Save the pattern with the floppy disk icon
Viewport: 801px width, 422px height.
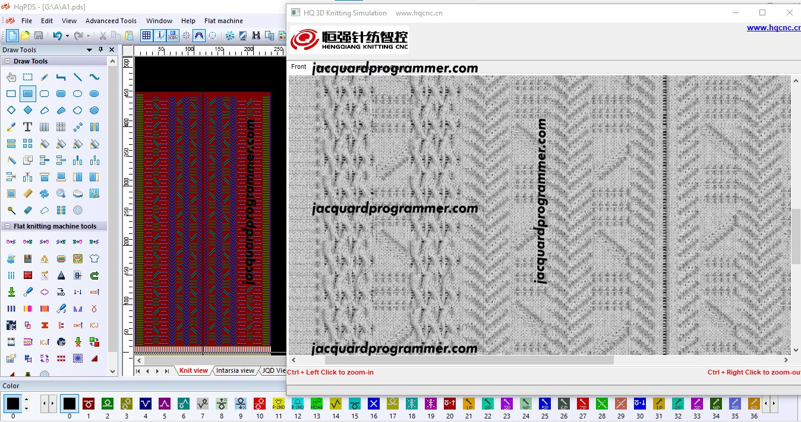pos(39,36)
